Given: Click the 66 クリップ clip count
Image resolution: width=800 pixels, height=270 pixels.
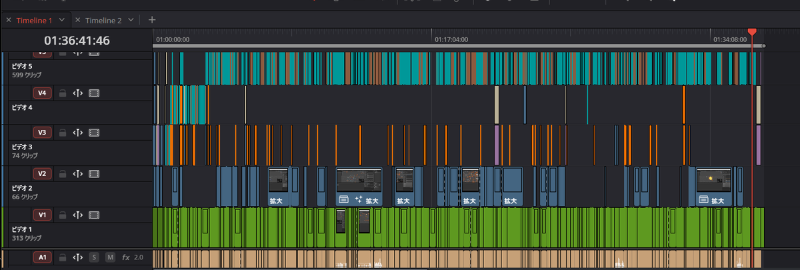Looking at the screenshot, I should pyautogui.click(x=25, y=197).
